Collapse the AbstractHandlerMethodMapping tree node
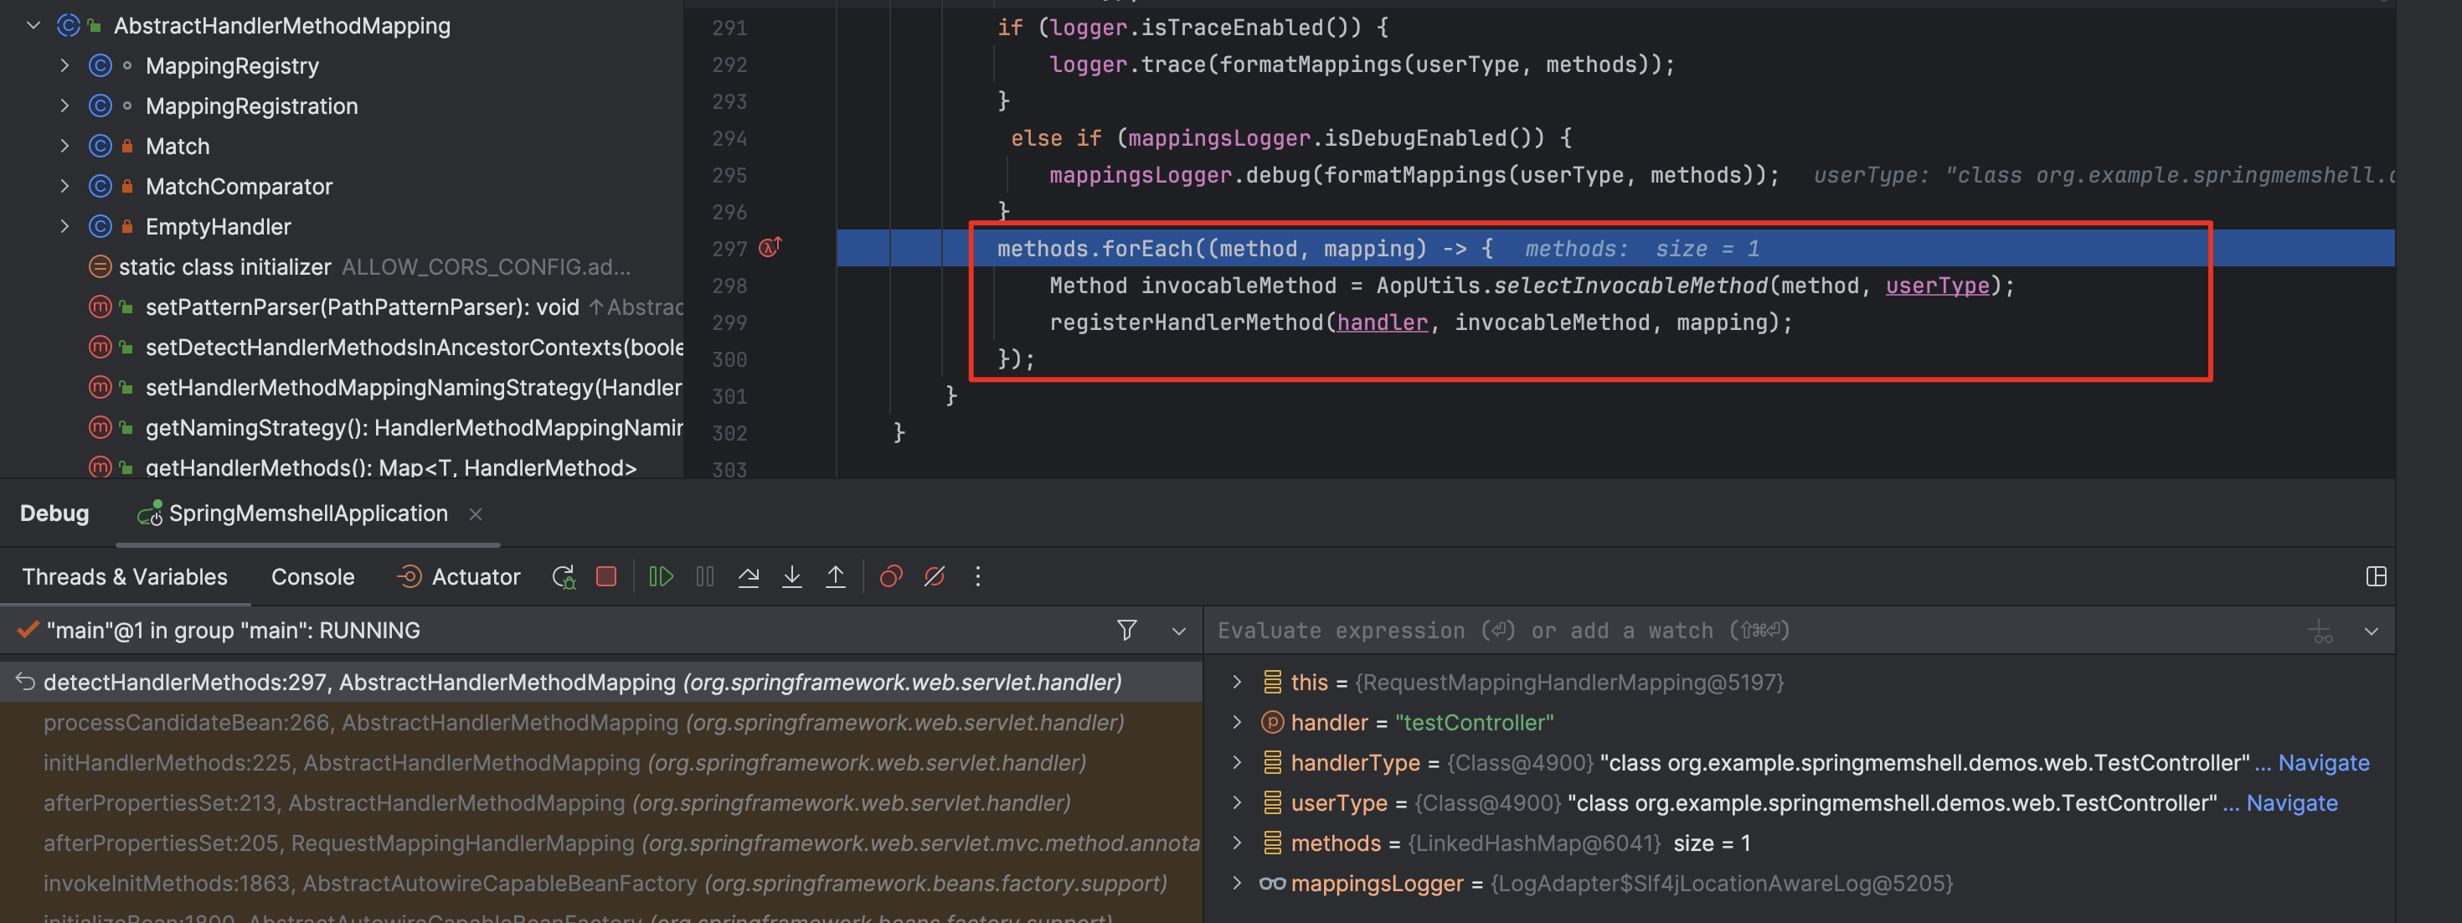Viewport: 2462px width, 923px height. pos(33,26)
